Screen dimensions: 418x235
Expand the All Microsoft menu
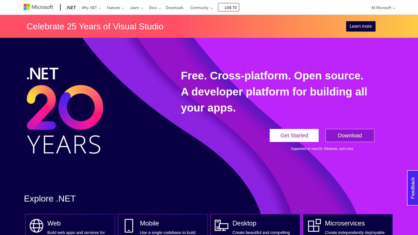click(x=383, y=8)
